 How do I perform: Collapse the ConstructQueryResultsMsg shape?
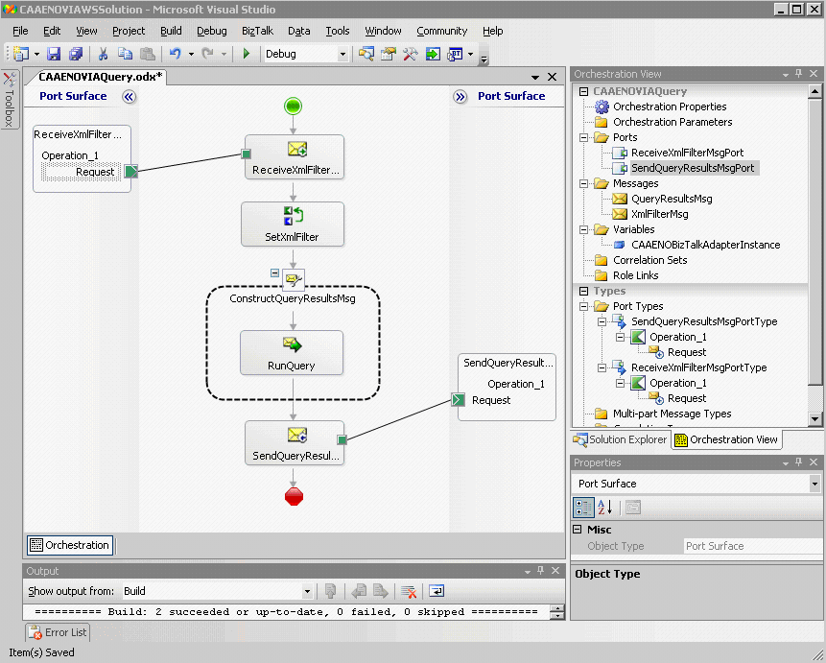[274, 273]
